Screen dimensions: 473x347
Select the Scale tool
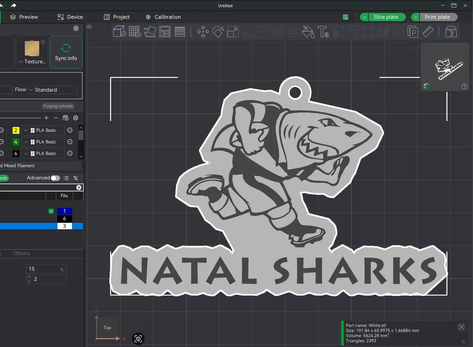233,32
